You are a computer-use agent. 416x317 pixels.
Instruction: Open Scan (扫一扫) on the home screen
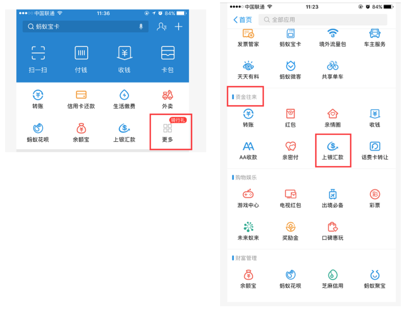(x=38, y=59)
